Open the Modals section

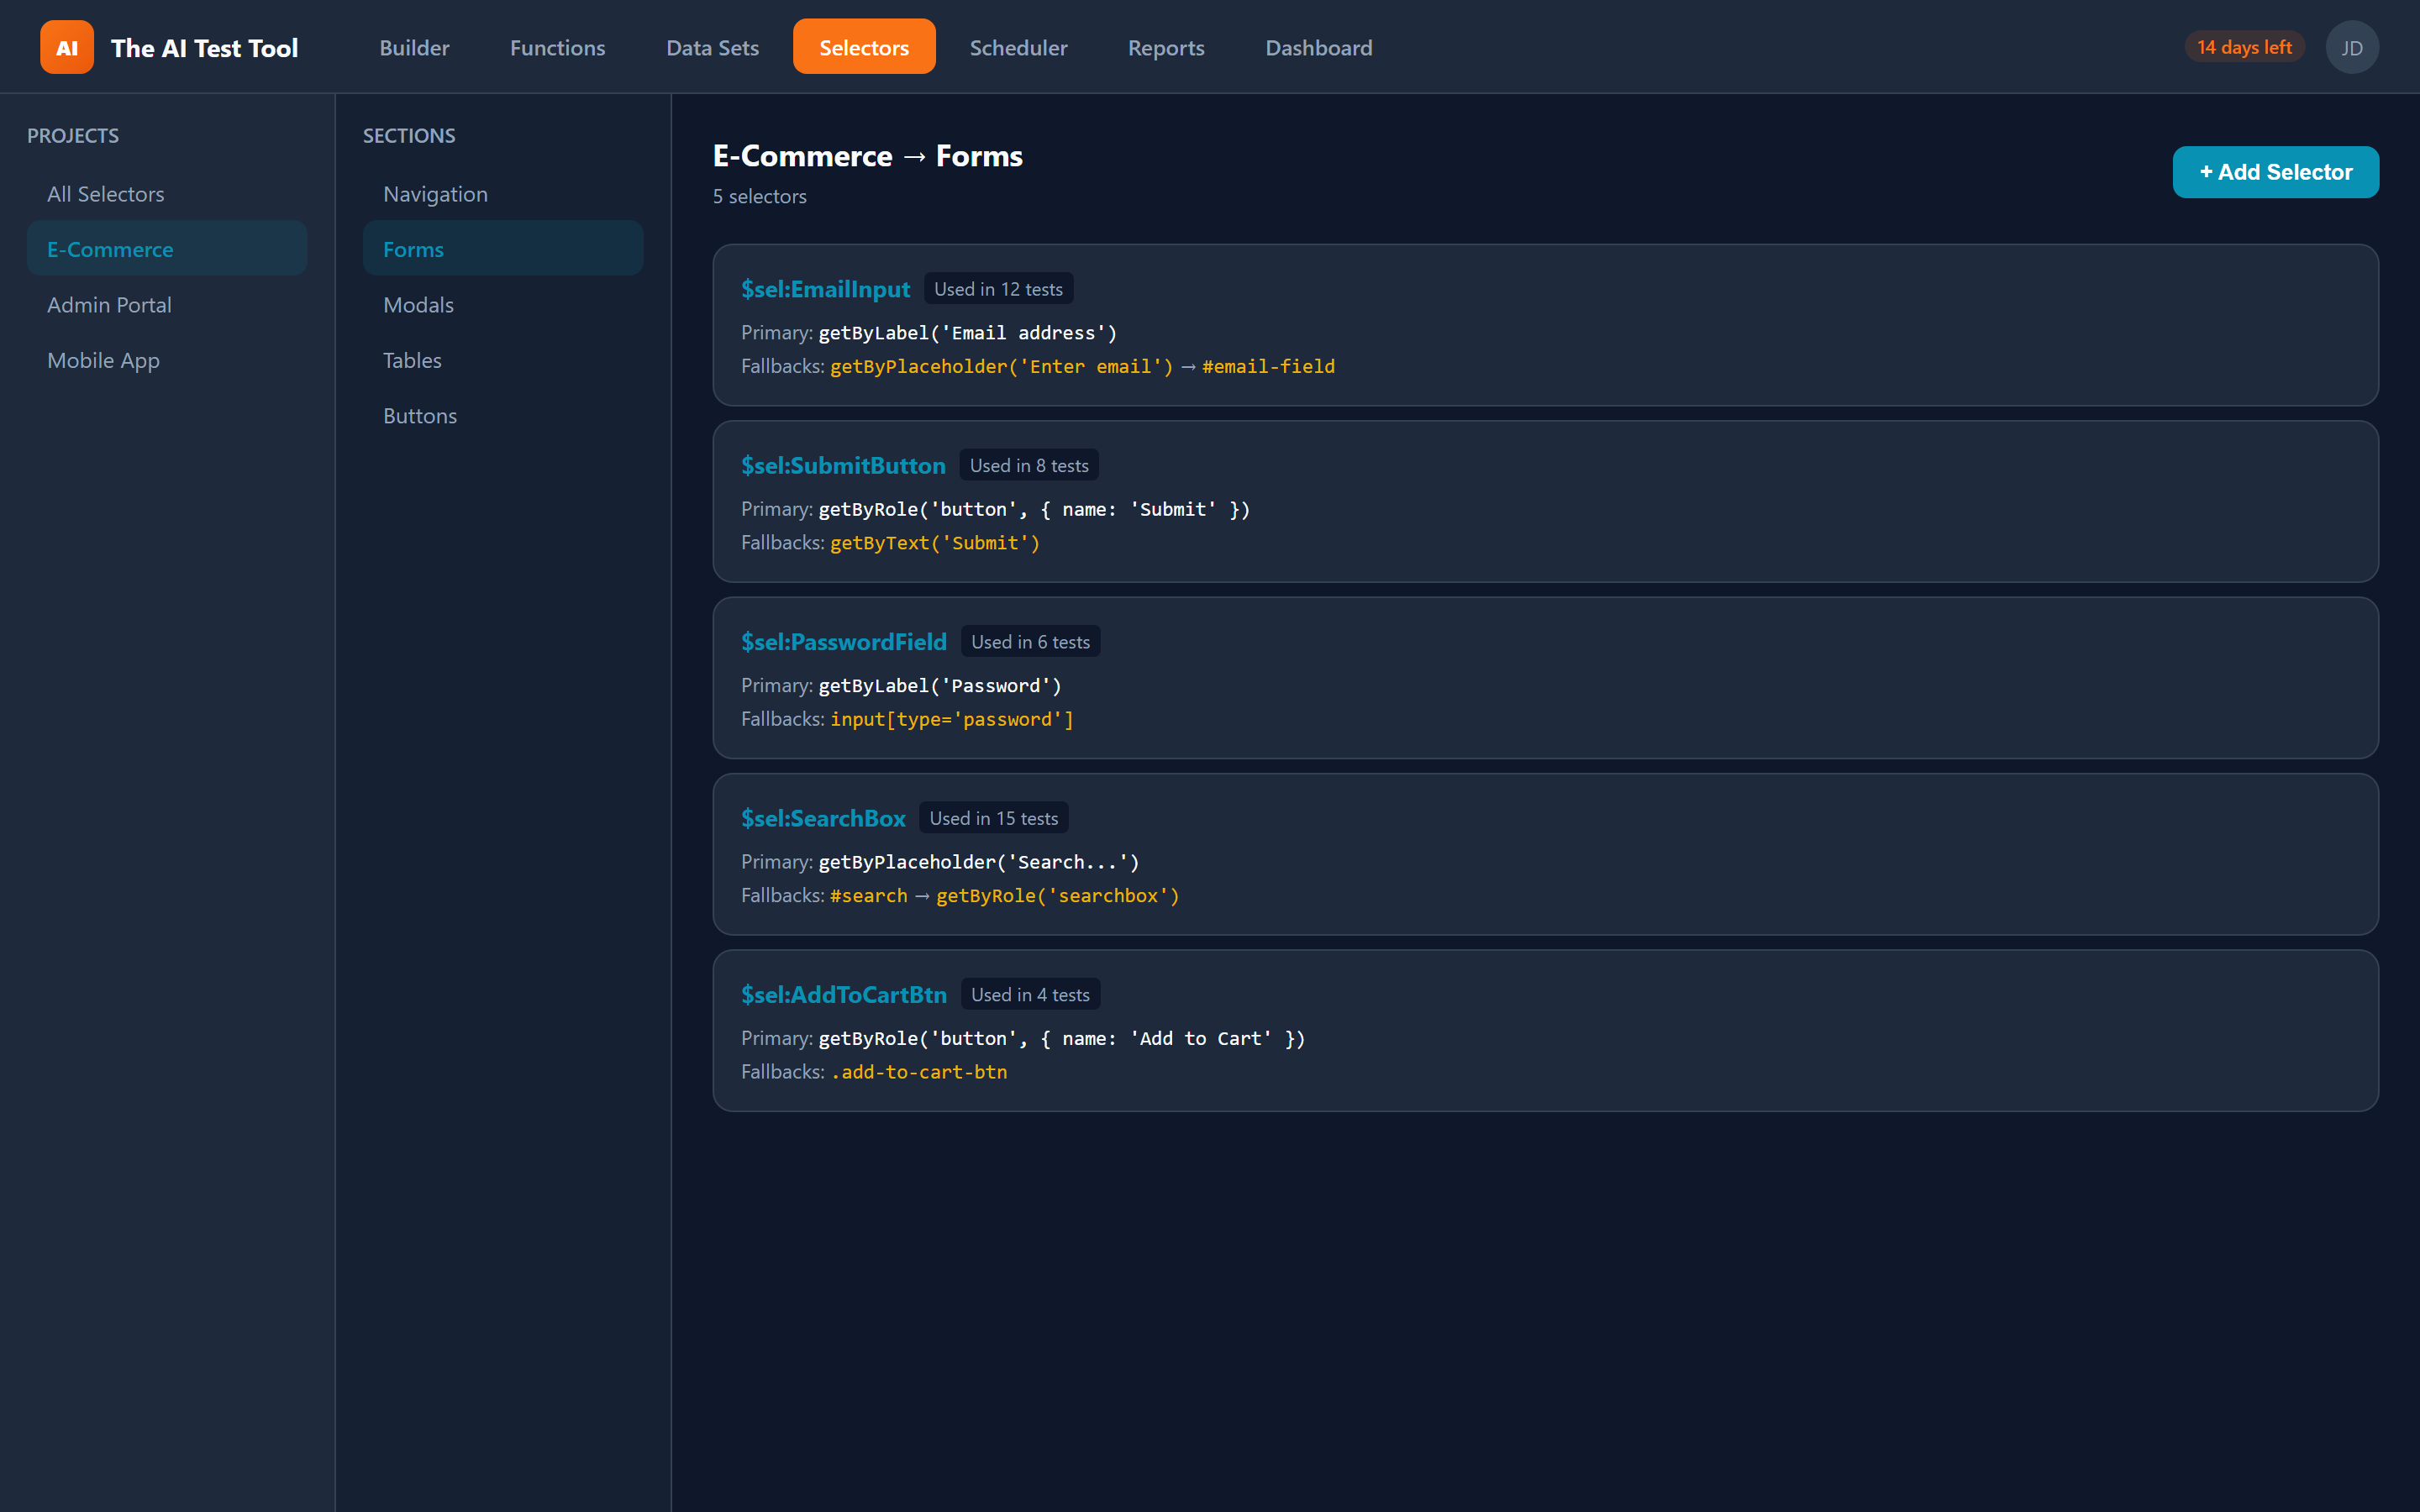pos(418,305)
